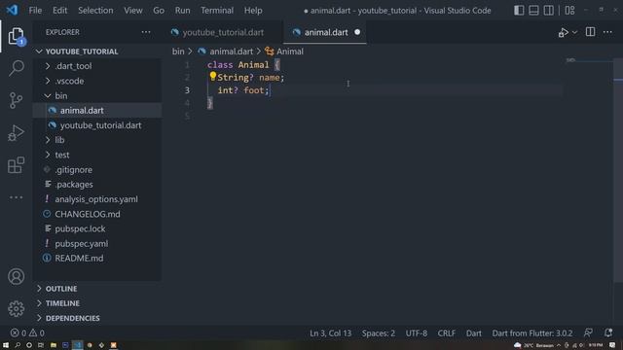Click the VS Code logo icon

(12, 10)
